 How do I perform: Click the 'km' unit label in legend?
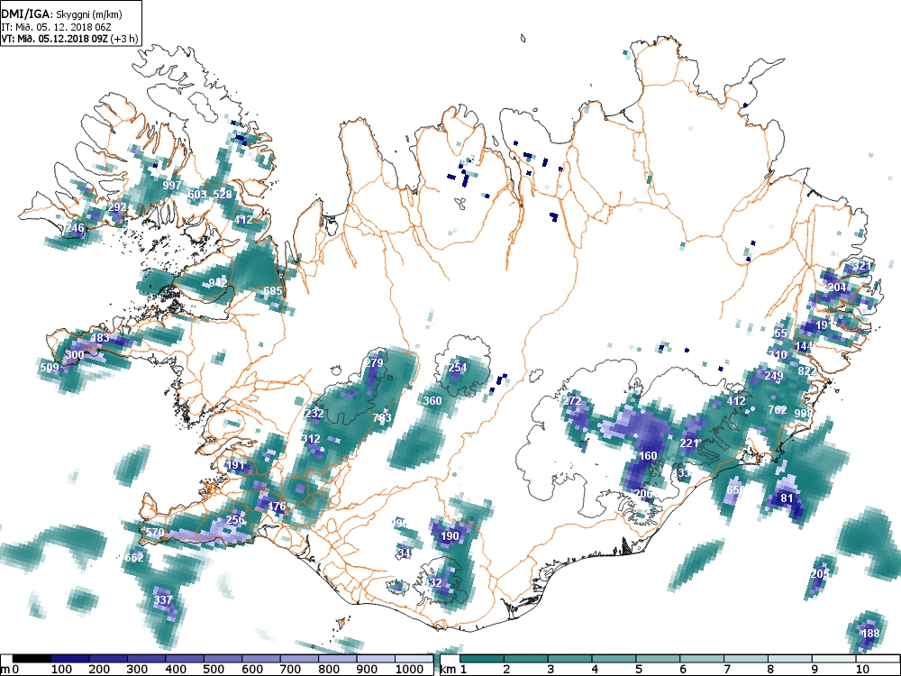447,669
